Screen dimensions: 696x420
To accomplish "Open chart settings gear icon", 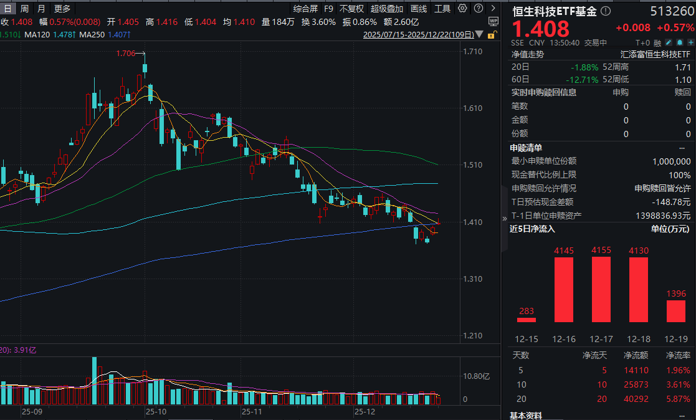I will (x=462, y=9).
